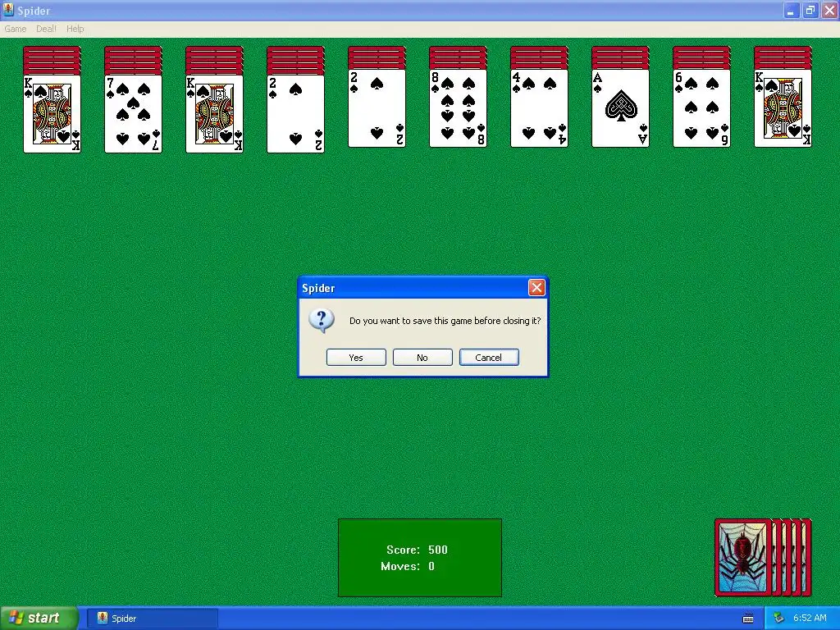Click the Spider app icon in title bar
The width and height of the screenshot is (840, 630).
point(8,10)
